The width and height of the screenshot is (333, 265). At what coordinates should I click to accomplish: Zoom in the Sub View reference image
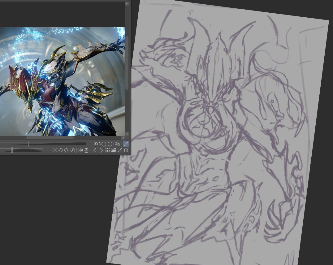(x=110, y=144)
